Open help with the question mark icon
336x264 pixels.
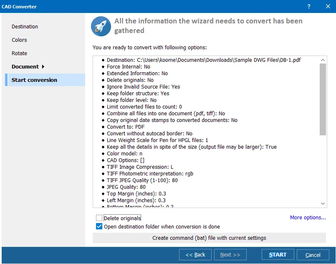point(309,6)
